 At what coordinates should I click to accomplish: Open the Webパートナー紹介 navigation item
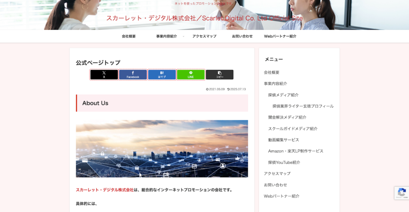click(280, 36)
